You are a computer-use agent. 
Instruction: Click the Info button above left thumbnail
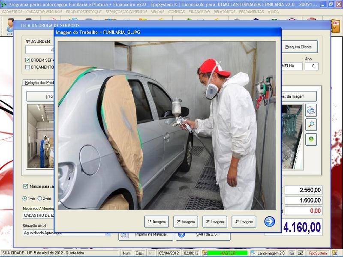pyautogui.click(x=40, y=96)
